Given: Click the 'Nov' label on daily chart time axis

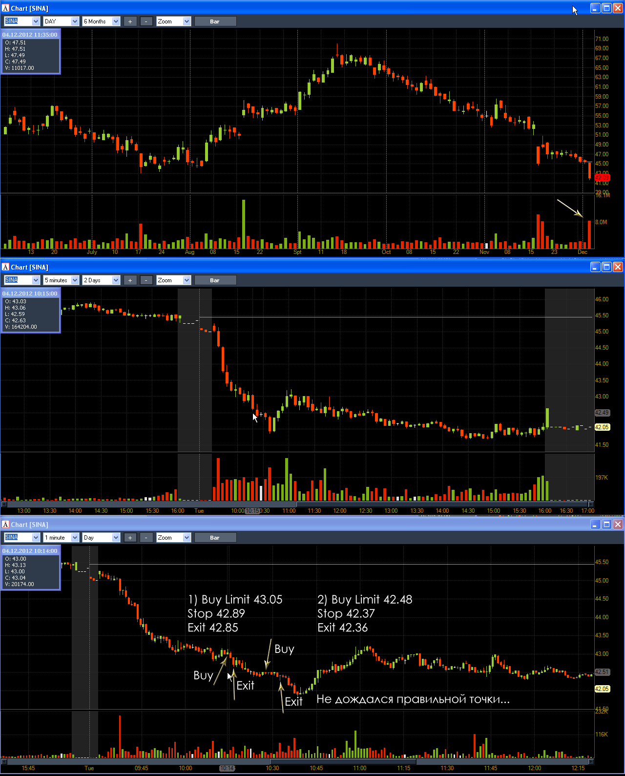Looking at the screenshot, I should (484, 252).
